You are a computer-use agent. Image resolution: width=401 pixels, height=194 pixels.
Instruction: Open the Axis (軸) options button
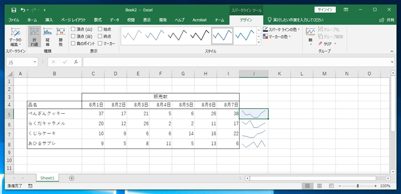(x=311, y=36)
